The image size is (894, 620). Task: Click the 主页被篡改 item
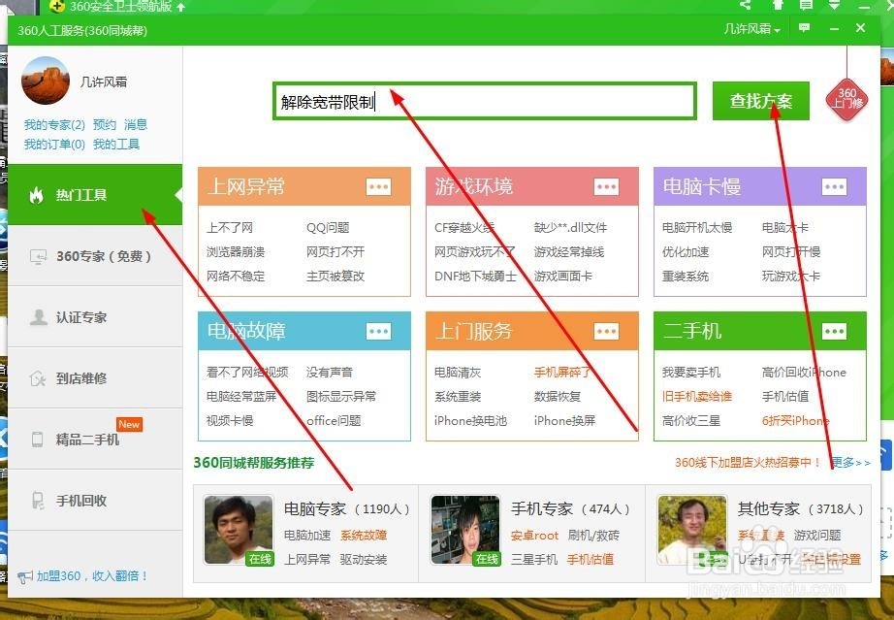pos(335,277)
